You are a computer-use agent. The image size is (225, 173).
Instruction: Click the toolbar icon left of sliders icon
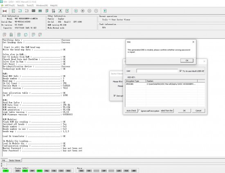pos(47,11)
